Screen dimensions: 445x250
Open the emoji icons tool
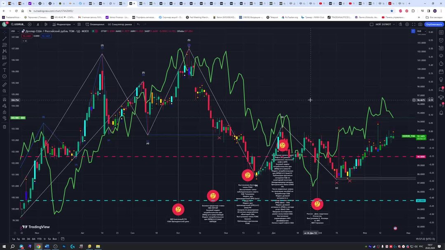4,76
